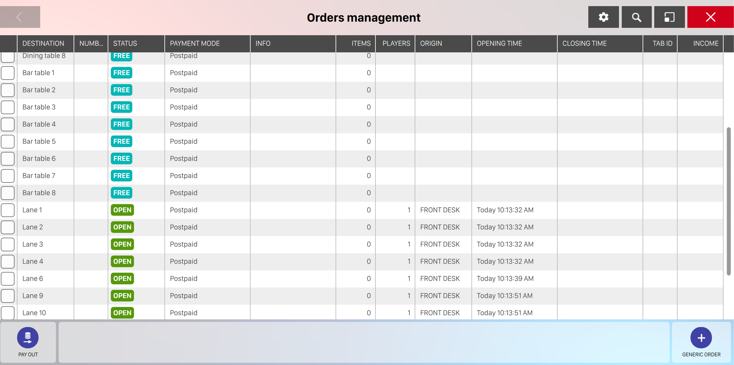Tick the checkbox next to Lane 4

(8, 262)
